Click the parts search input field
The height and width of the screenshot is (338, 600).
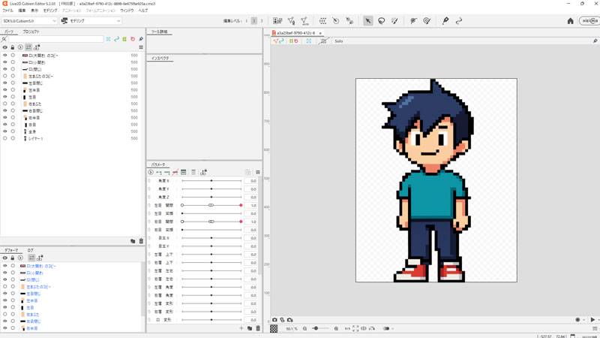55,39
